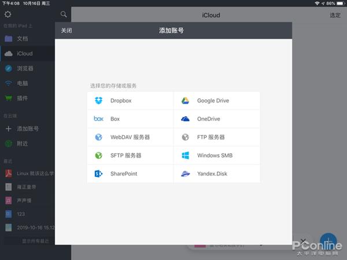
Task: Tap the Wi-Fi status bar indicator
Action: point(317,3)
